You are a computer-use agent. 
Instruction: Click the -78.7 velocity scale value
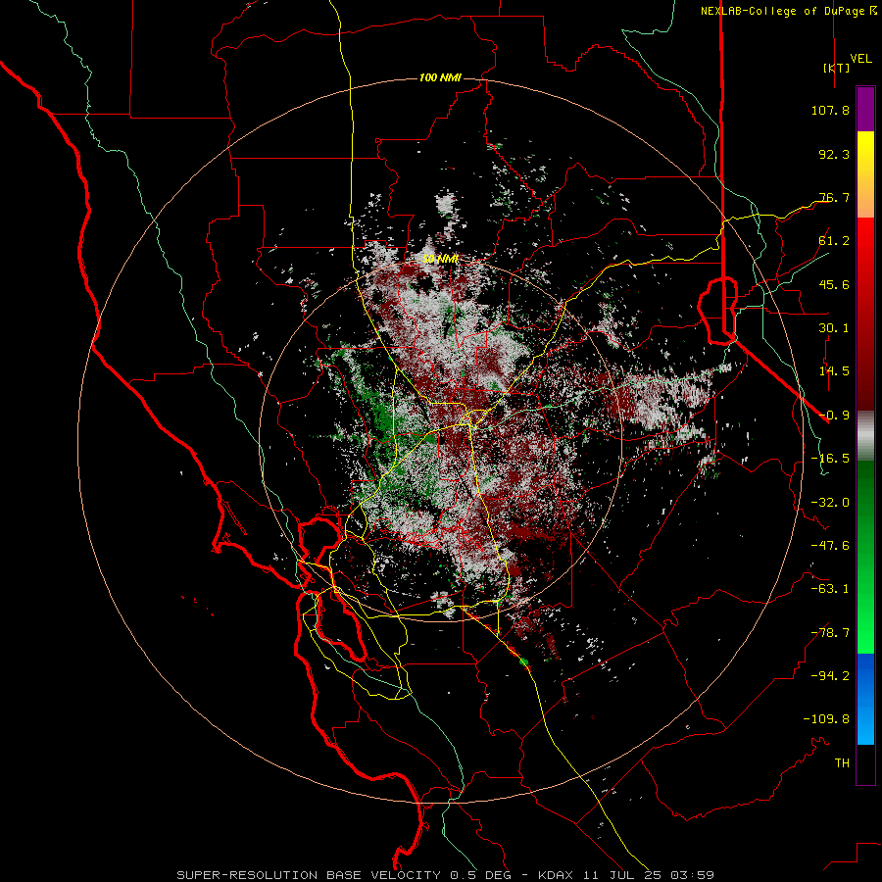point(830,633)
